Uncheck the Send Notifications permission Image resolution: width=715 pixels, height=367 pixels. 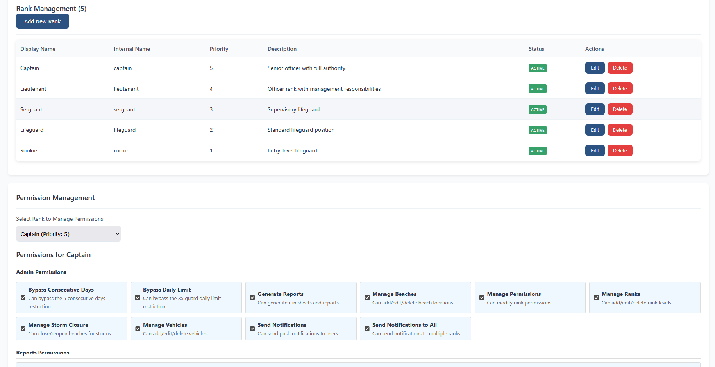coord(252,328)
